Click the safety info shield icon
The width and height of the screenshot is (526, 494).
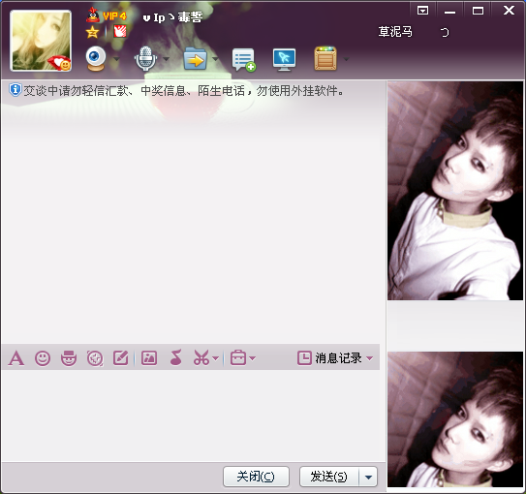click(15, 90)
